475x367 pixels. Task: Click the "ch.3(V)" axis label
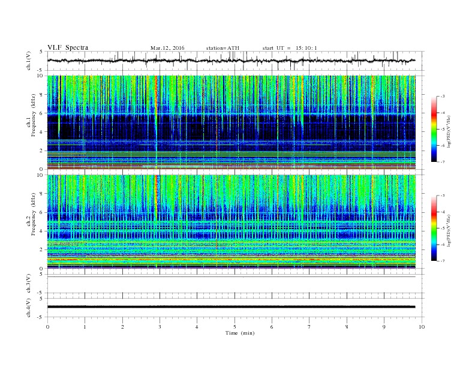tap(29, 284)
